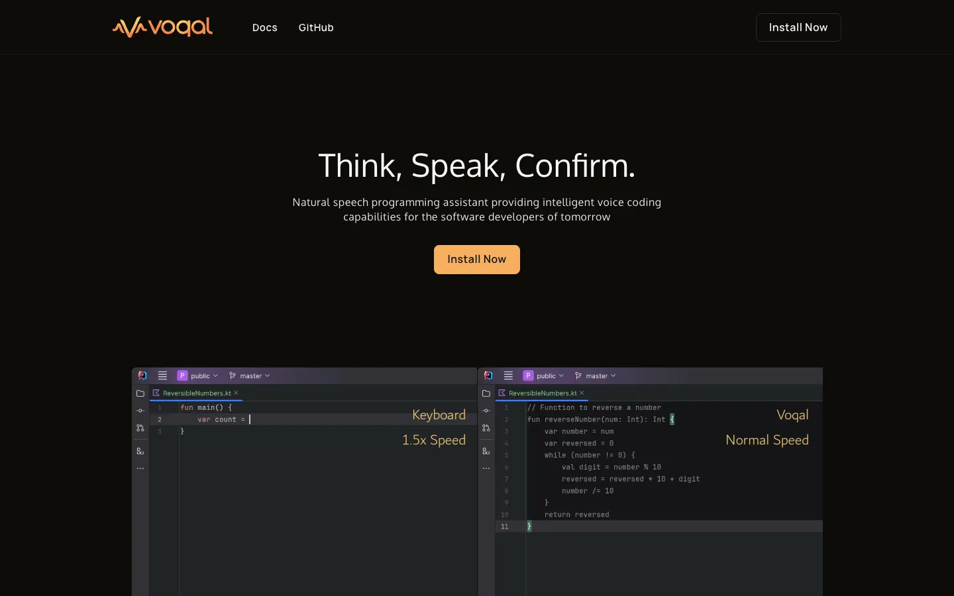
Task: Expand the master branch dropdown in the Voqal pane
Action: 601,375
